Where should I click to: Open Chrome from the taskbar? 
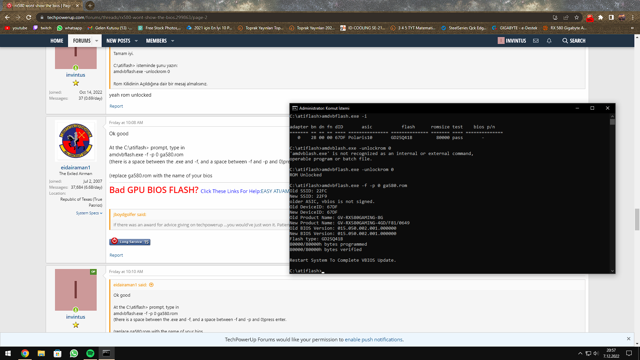(x=25, y=353)
